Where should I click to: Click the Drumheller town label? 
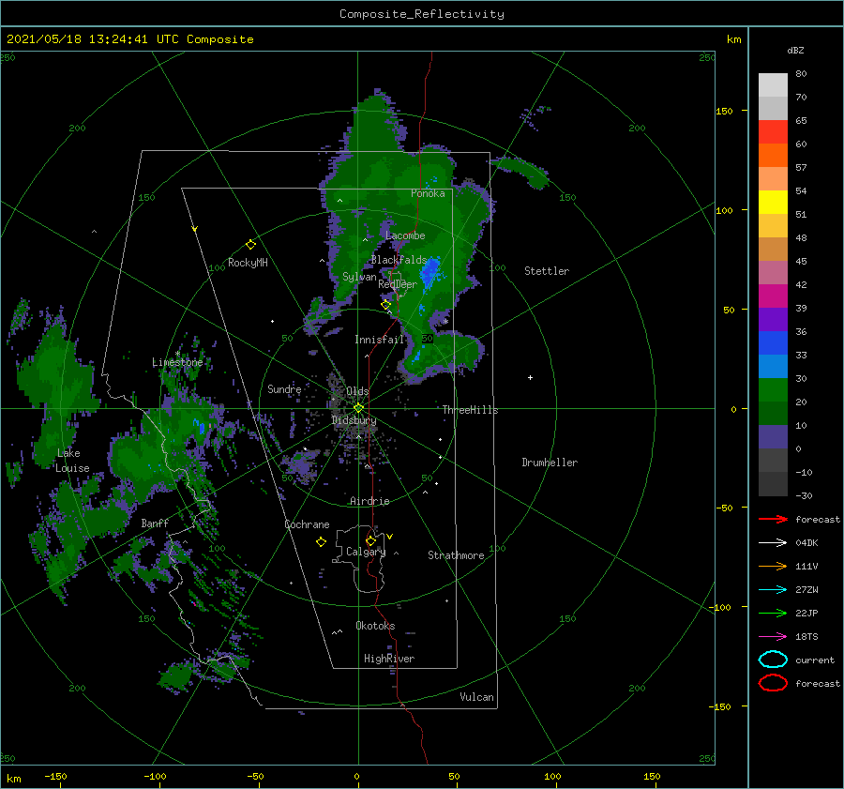click(x=550, y=463)
